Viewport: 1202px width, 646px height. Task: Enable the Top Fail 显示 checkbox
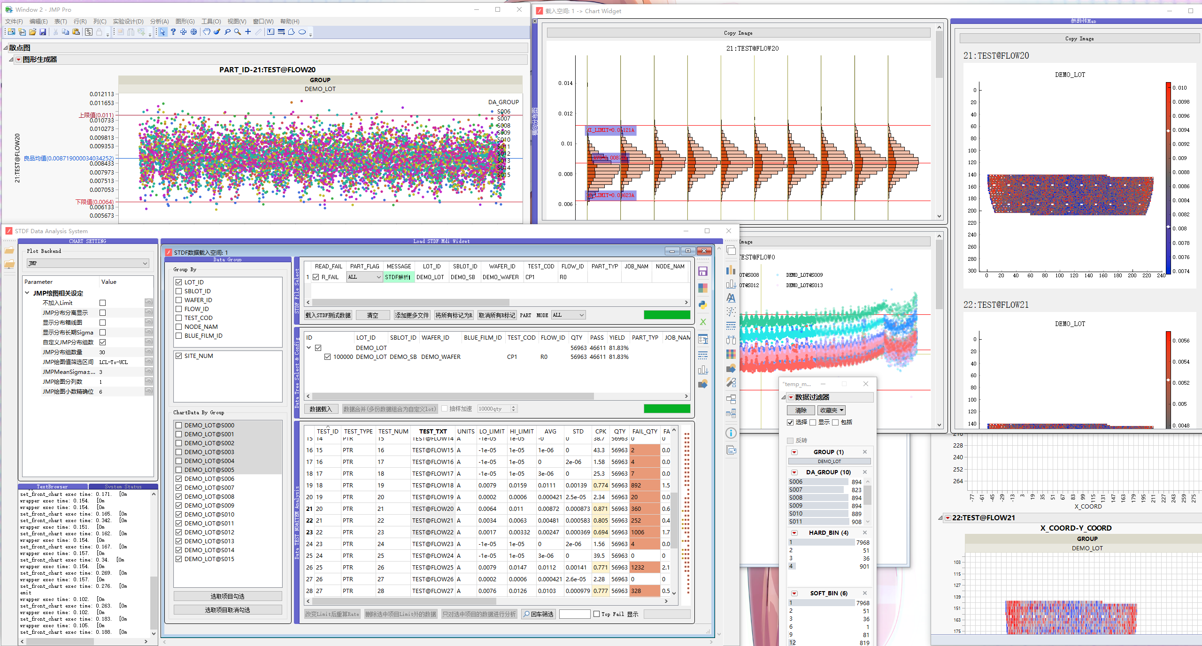click(x=596, y=614)
